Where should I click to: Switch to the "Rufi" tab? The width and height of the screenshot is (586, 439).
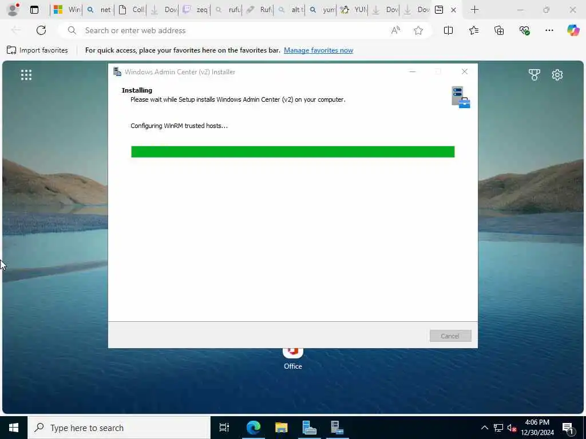[x=259, y=10]
